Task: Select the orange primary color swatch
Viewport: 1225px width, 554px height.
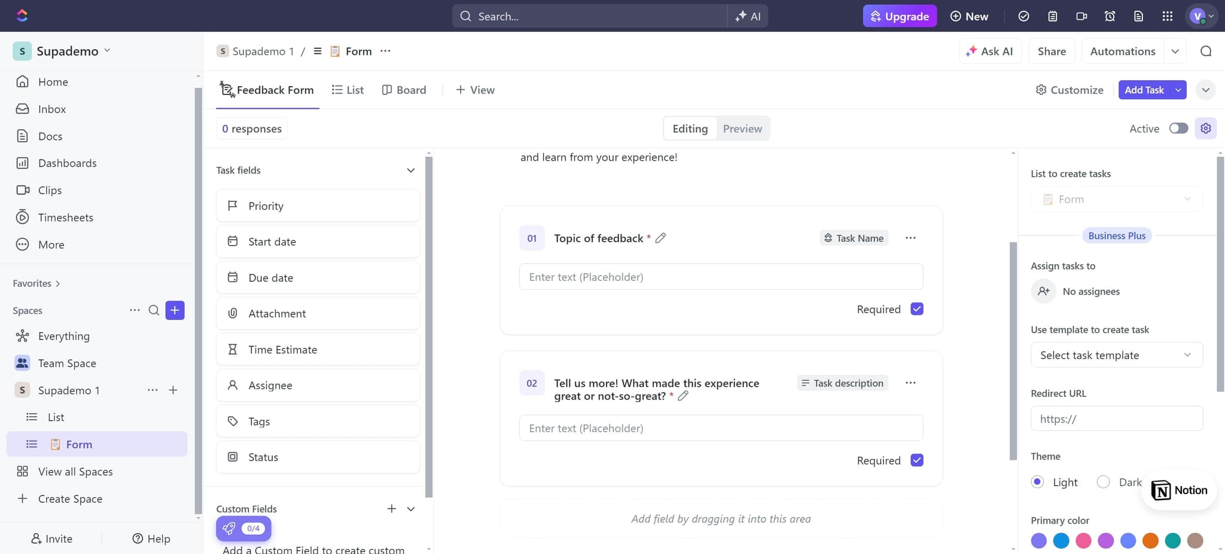Action: 1150,540
